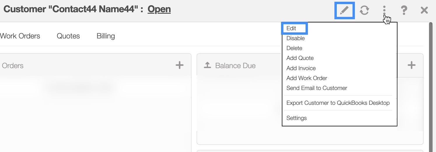Select Delete from the menu

pos(294,48)
